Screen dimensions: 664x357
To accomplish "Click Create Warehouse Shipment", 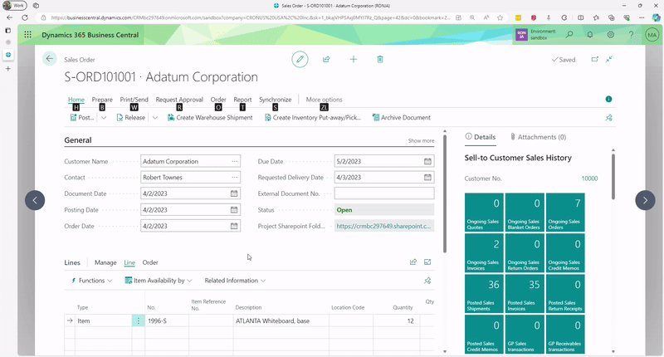I will coord(209,118).
